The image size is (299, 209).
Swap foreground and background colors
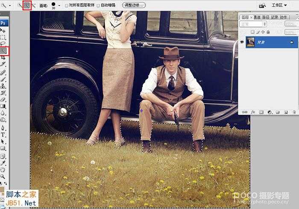coord(5,183)
